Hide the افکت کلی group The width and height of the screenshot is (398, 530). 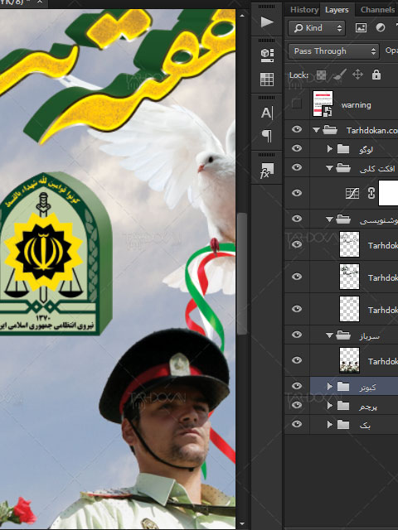297,167
